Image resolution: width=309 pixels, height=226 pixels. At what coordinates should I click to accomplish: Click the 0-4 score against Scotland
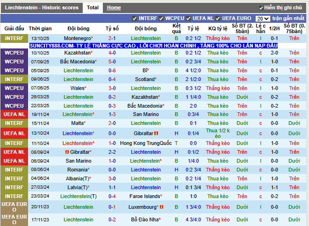click(x=112, y=79)
